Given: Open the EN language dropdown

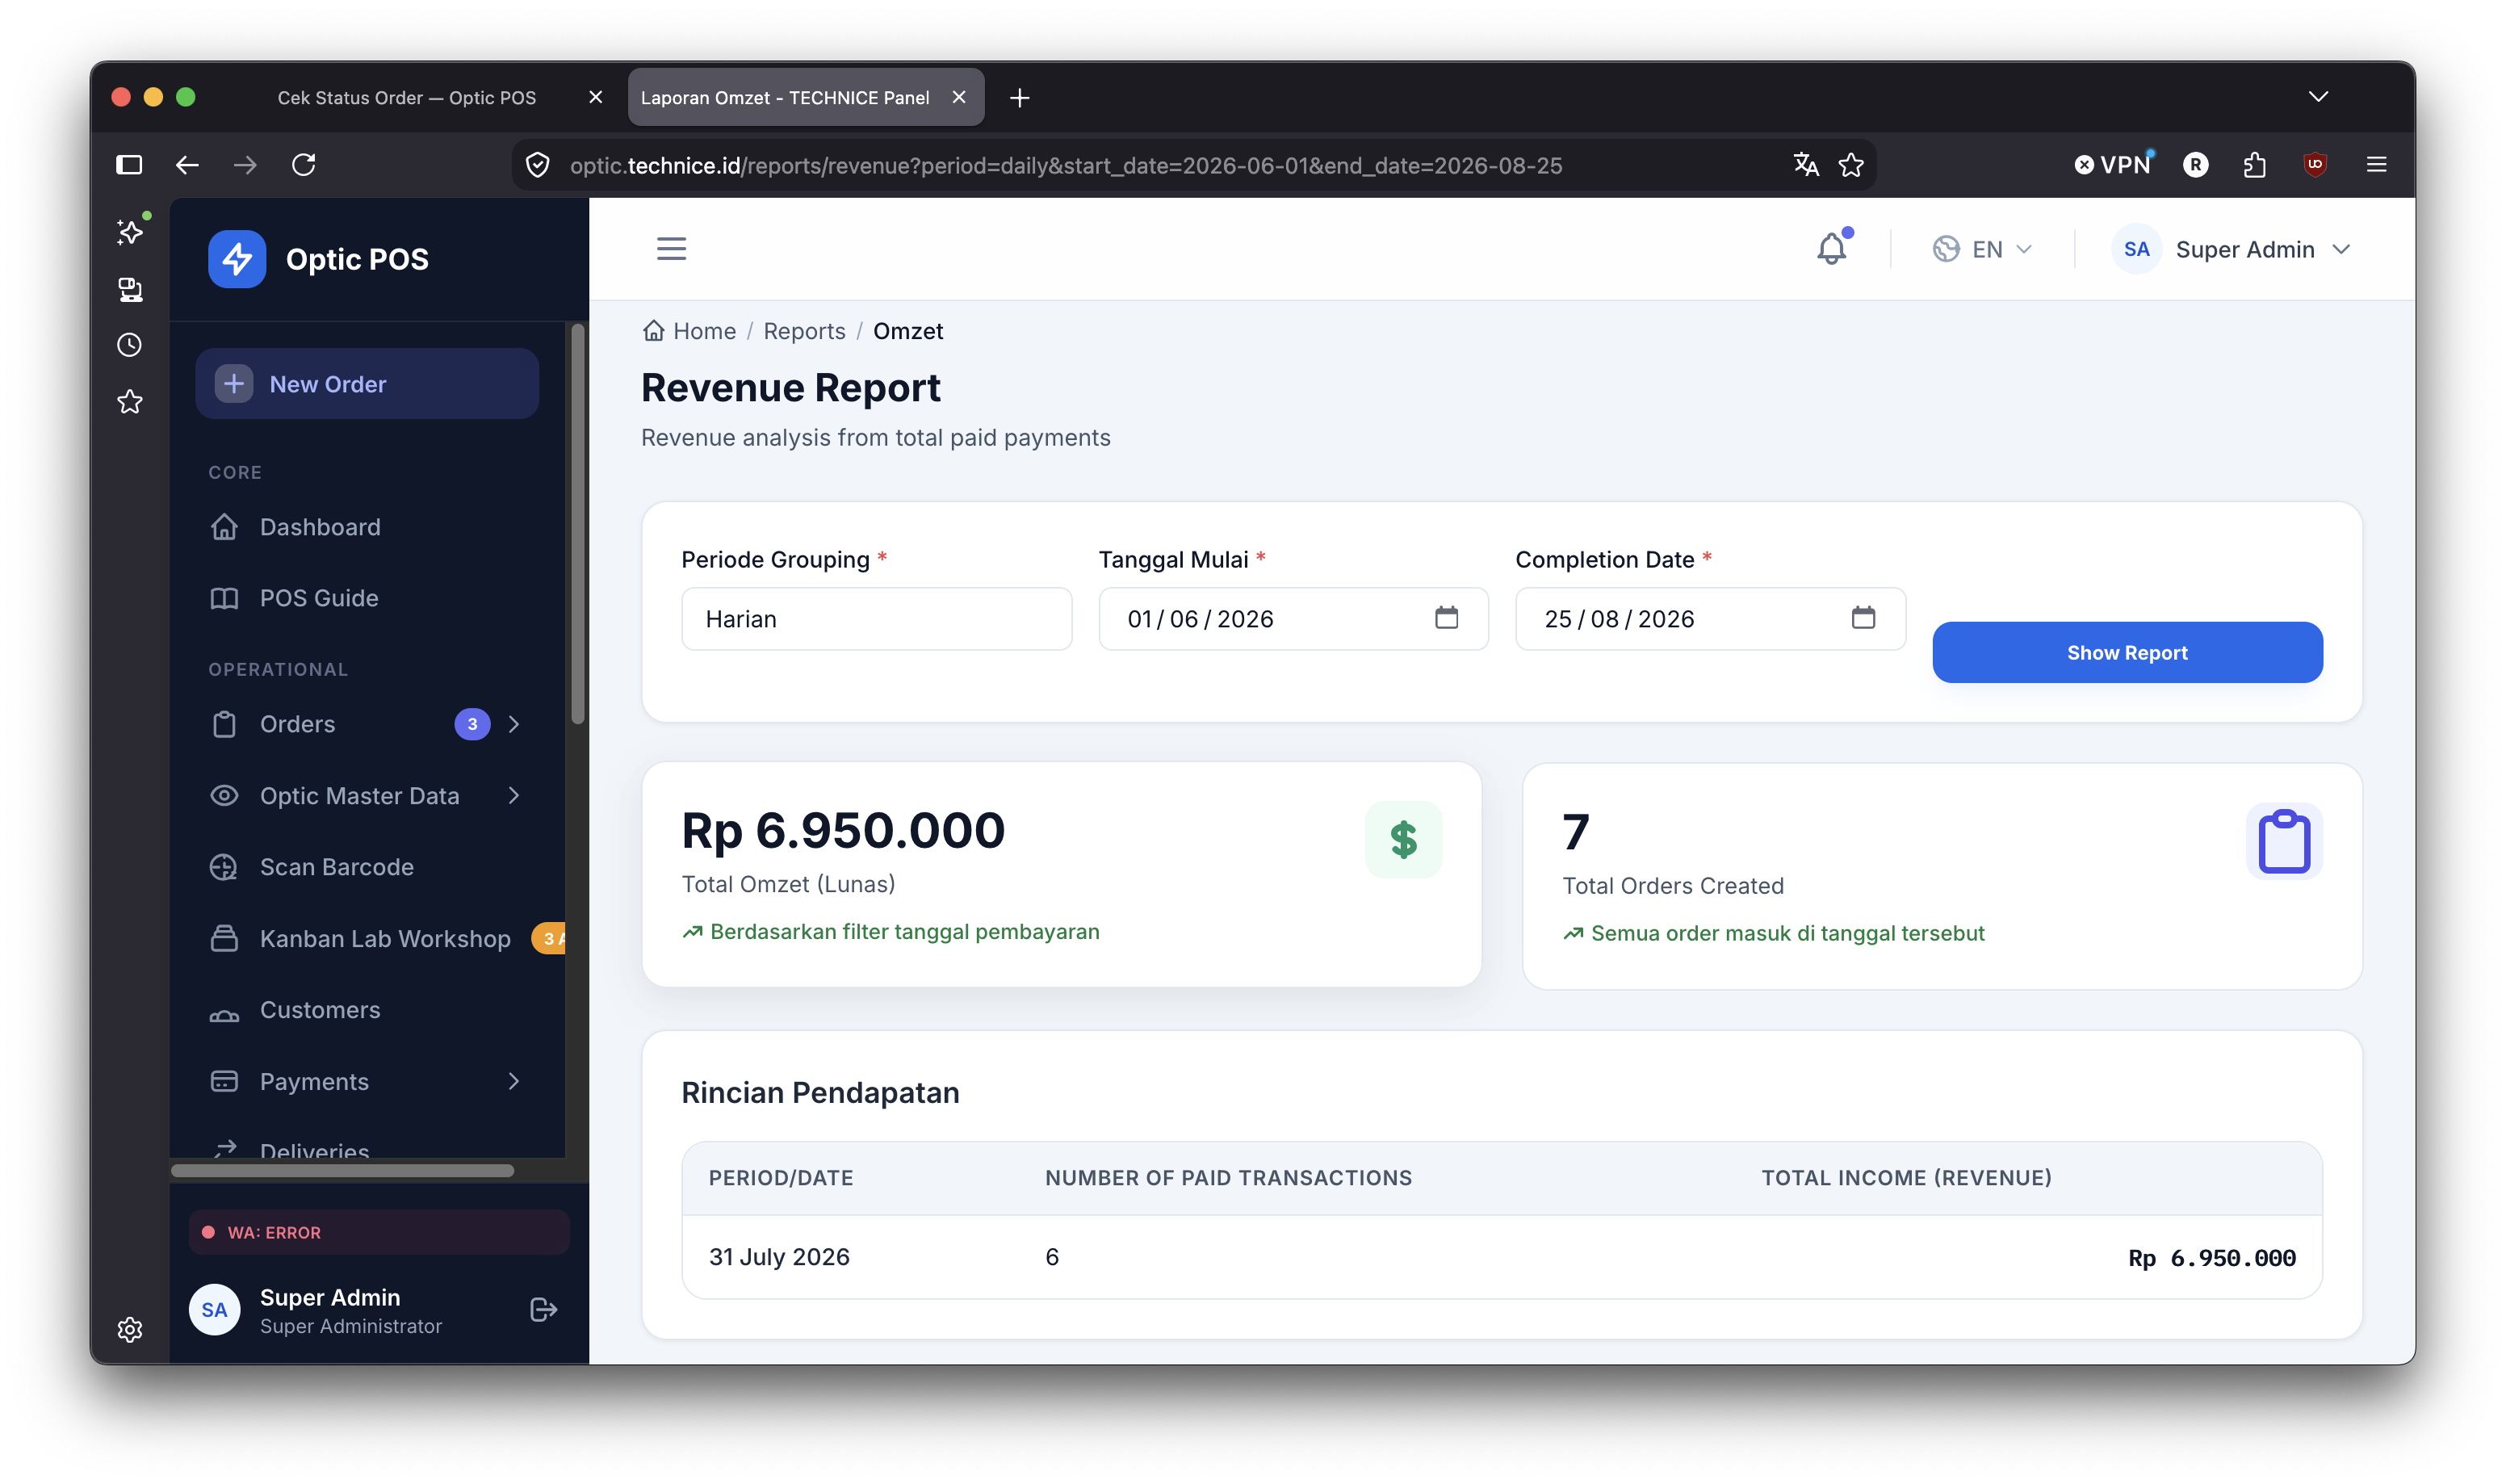Looking at the screenshot, I should tap(1981, 249).
